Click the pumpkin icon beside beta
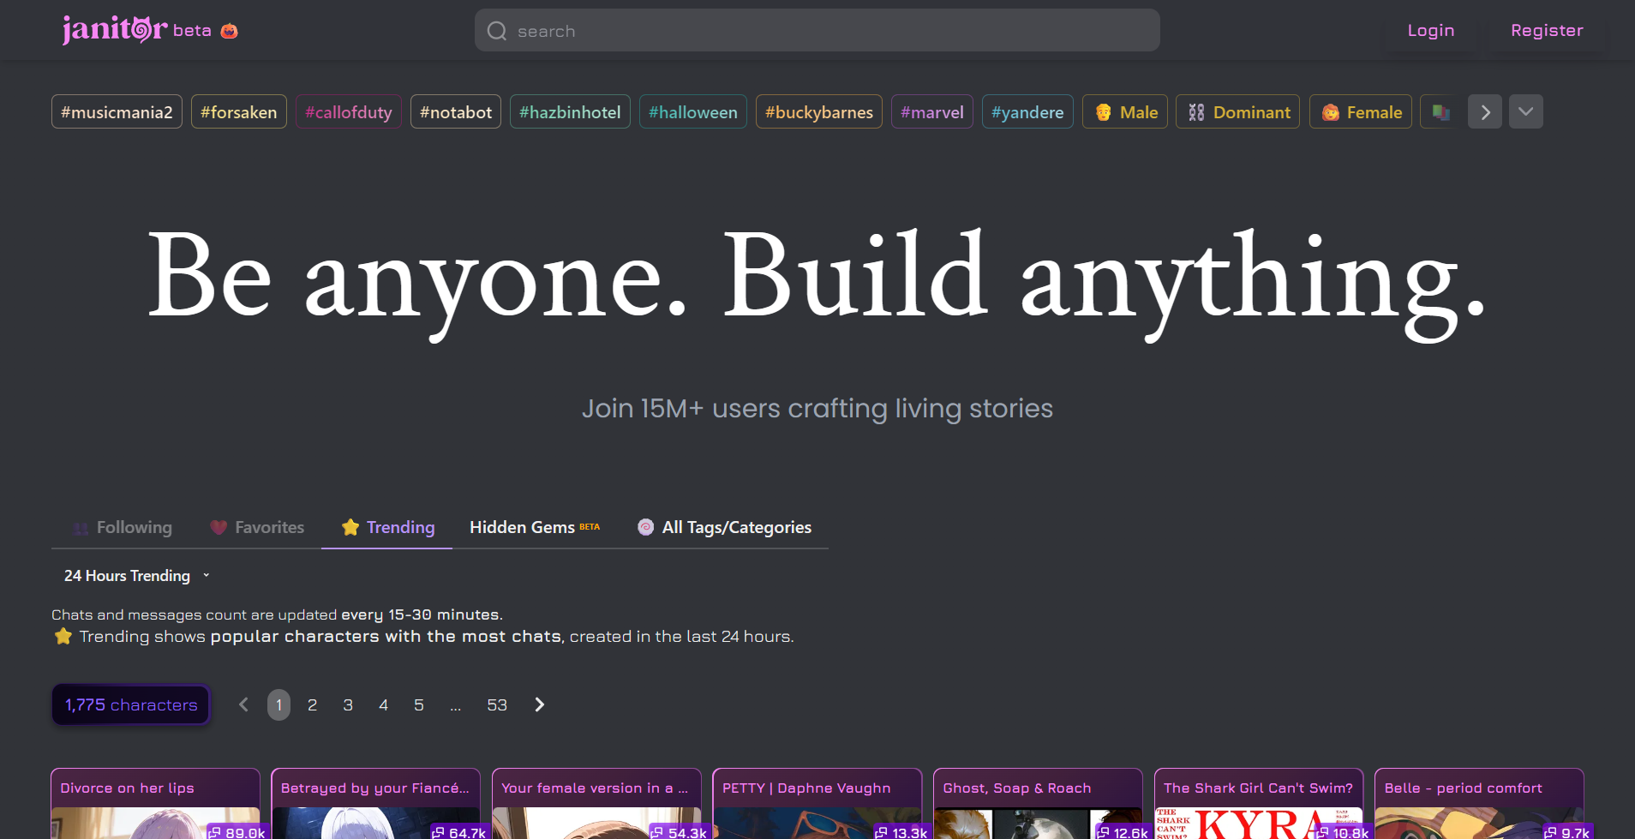This screenshot has width=1635, height=839. 229,31
